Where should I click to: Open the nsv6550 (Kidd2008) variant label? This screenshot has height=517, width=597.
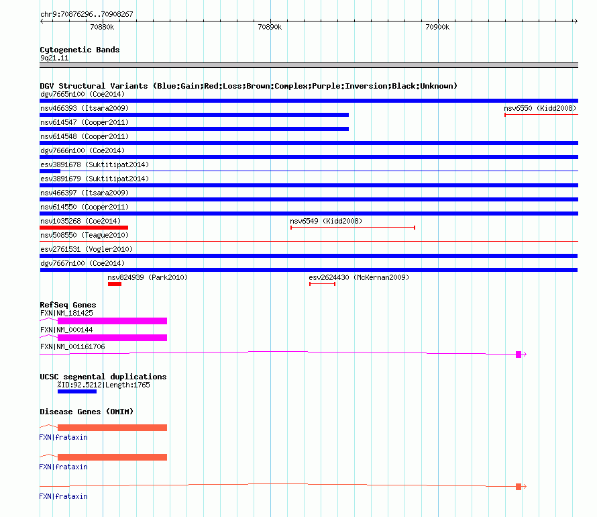pyautogui.click(x=540, y=108)
